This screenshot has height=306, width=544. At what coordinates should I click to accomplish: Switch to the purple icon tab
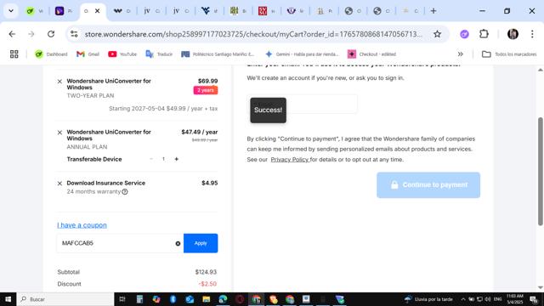(64, 11)
